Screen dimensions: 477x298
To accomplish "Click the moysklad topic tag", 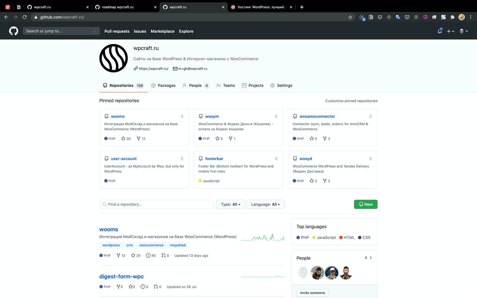I will click(x=177, y=245).
